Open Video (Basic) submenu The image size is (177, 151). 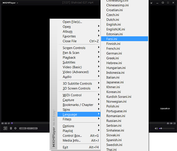[x=79, y=67]
